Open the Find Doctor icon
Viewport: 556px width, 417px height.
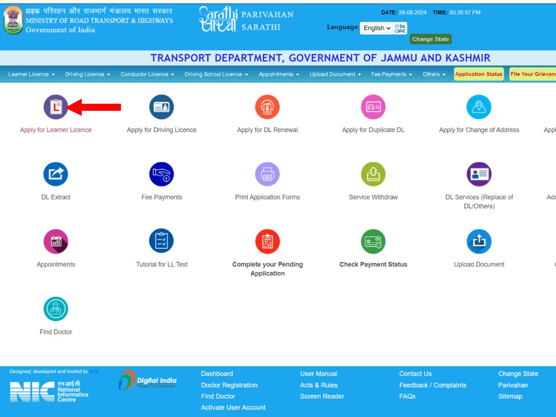pyautogui.click(x=56, y=308)
